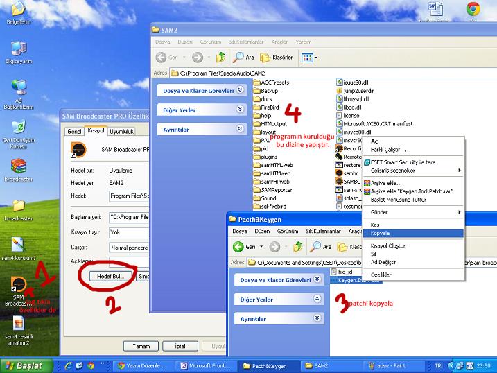Select the license file in SAM2
Screen dimensions: 497x373
pyautogui.click(x=348, y=115)
